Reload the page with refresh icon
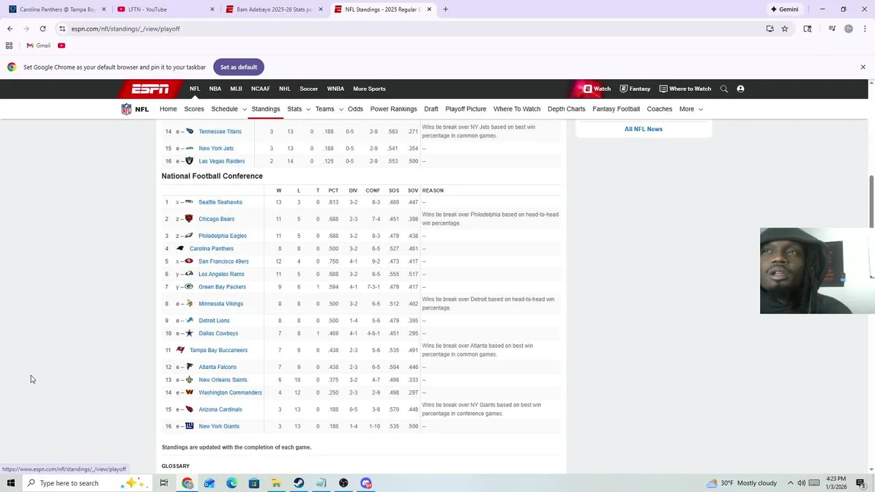This screenshot has width=875, height=492. 42,29
